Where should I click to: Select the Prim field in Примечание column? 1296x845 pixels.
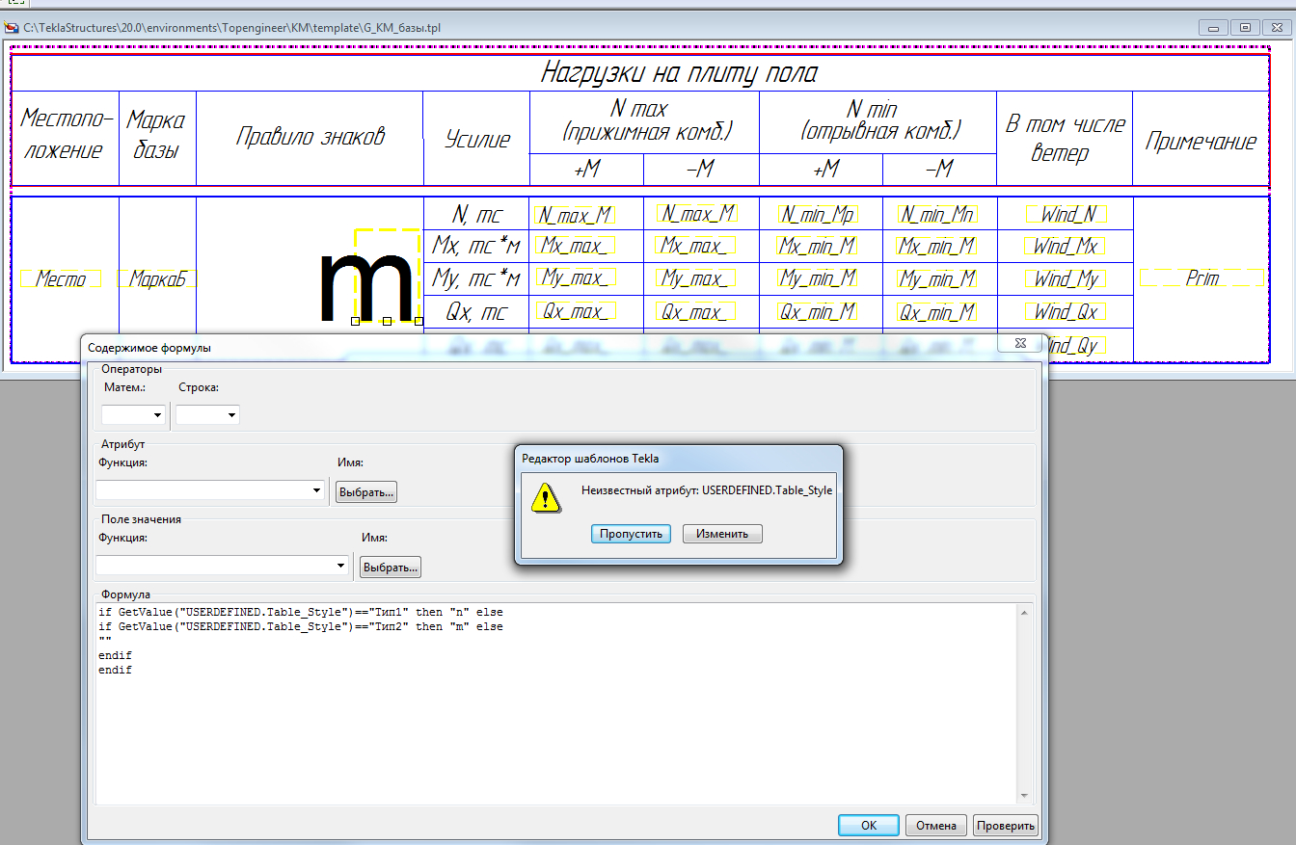click(x=1201, y=278)
